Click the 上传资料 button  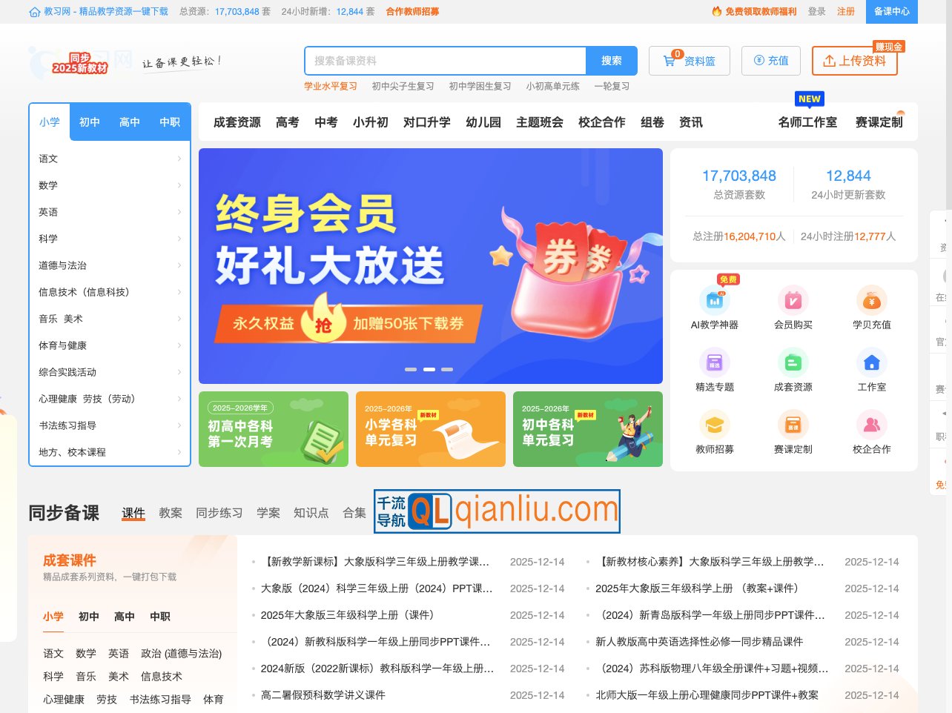[x=854, y=62]
